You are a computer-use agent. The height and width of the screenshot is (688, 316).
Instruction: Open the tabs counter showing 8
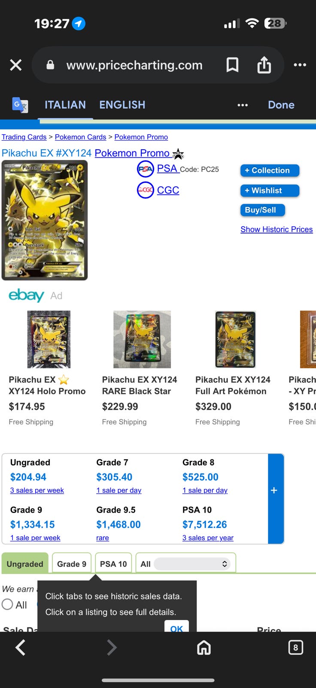point(295,647)
